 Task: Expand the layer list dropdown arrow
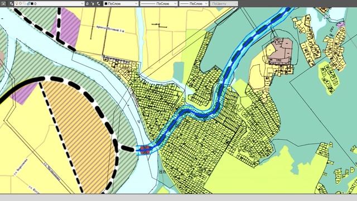[x=82, y=4]
